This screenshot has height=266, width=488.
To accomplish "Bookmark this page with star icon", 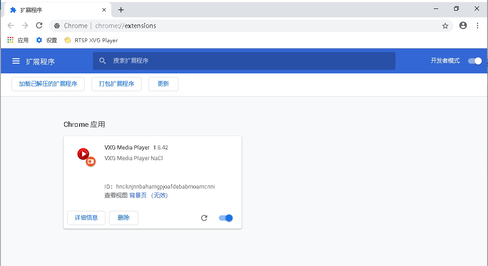I will click(445, 26).
